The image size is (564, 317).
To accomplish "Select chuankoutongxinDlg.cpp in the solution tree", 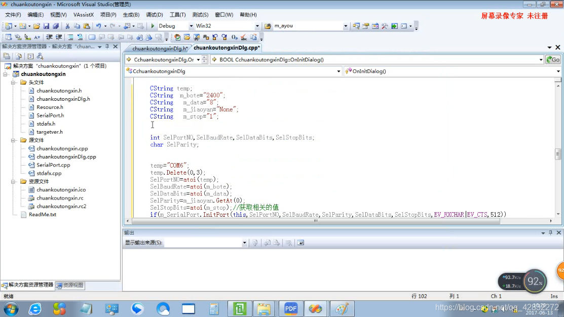I will coord(66,156).
